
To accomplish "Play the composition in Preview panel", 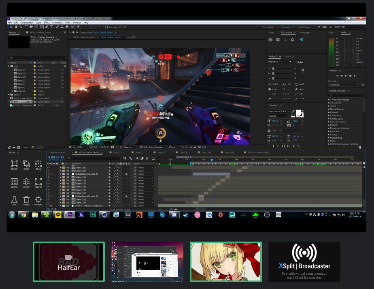I will coord(346,76).
